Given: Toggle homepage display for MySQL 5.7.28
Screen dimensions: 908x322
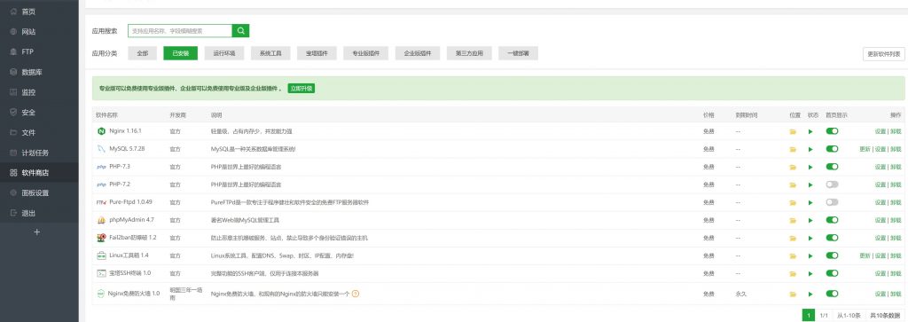Looking at the screenshot, I should [x=832, y=149].
